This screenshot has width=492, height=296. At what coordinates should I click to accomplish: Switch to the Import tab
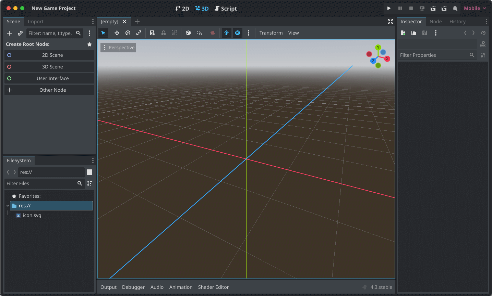coord(35,22)
